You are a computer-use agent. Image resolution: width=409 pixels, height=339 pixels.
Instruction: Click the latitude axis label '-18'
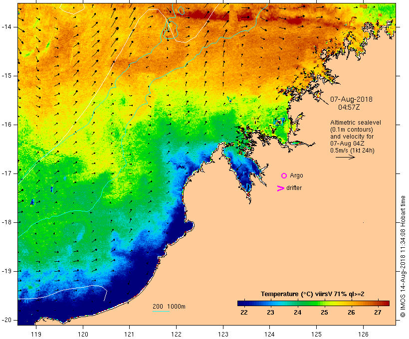tap(6, 222)
